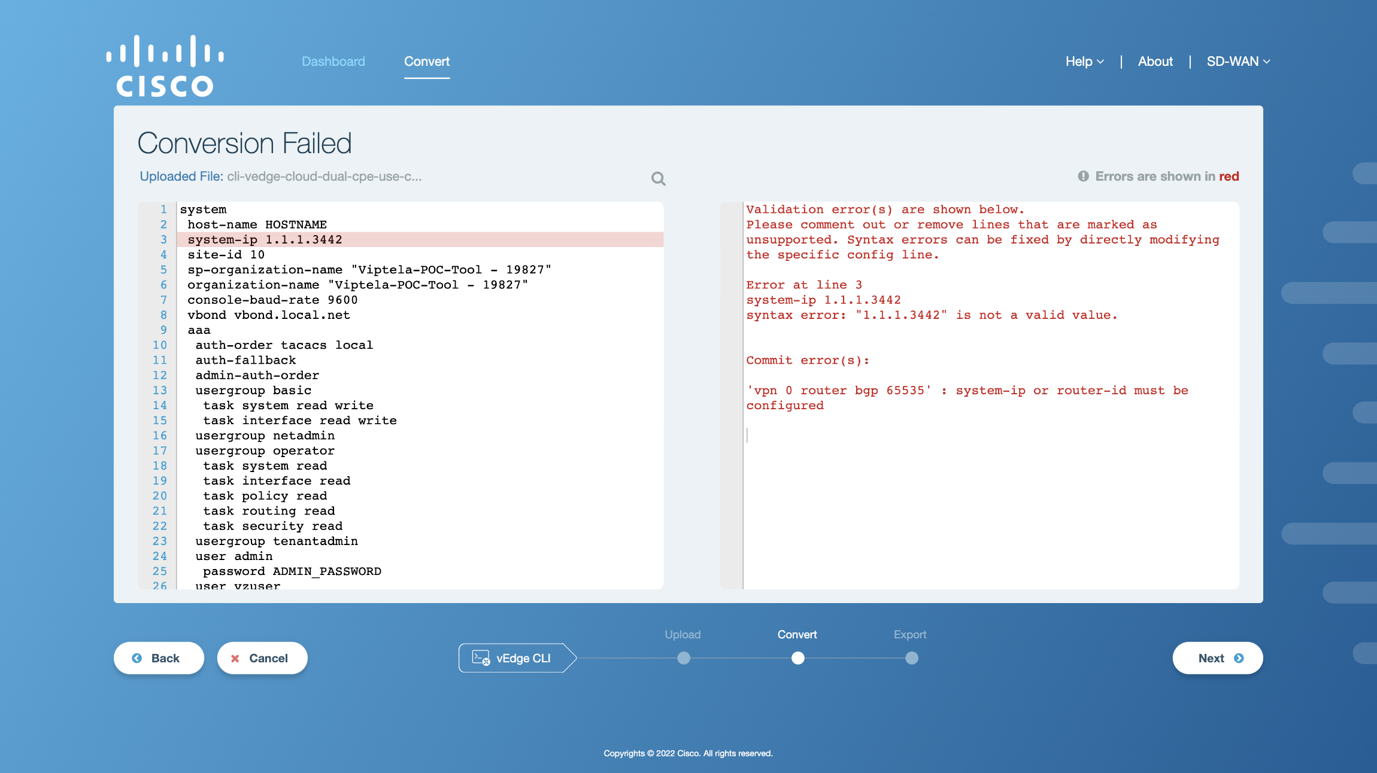Click highlighted line 'system-ip 1.1.1.3442'
Image resolution: width=1377 pixels, height=773 pixels.
(420, 239)
